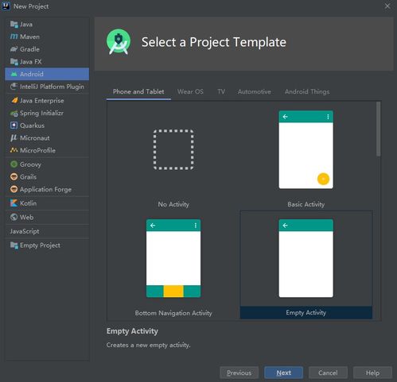Select the Web globe icon
397x382 pixels.
click(x=14, y=217)
